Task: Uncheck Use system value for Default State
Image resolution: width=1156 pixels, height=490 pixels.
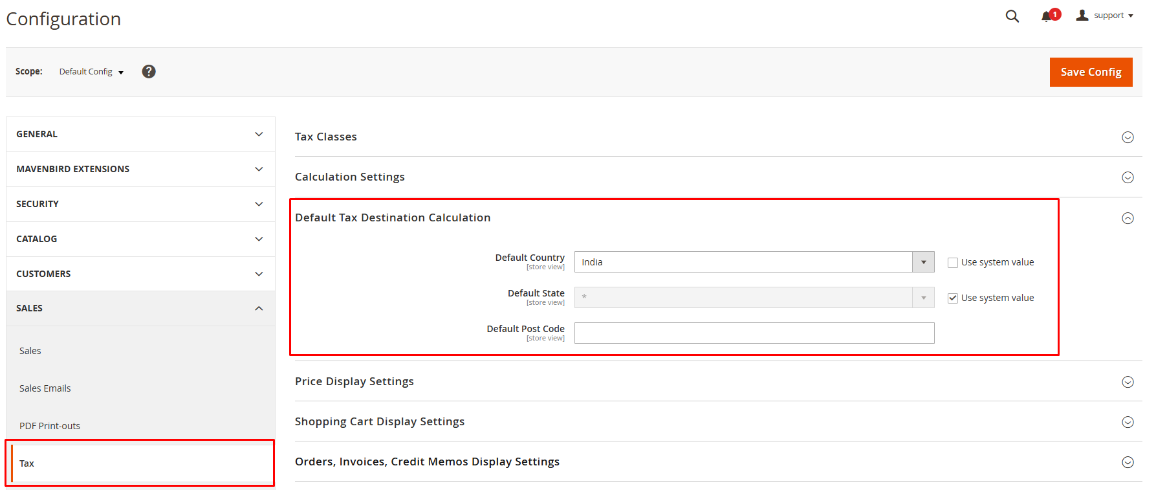Action: 953,298
